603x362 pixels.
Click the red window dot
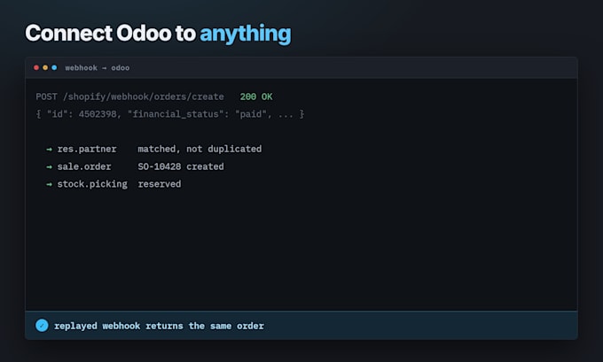point(36,67)
